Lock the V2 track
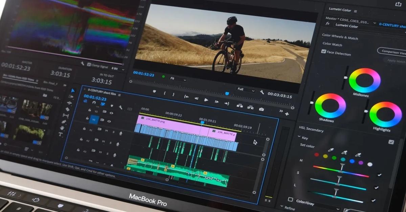Image resolution: width=406 pixels, height=212 pixels. [x=90, y=110]
